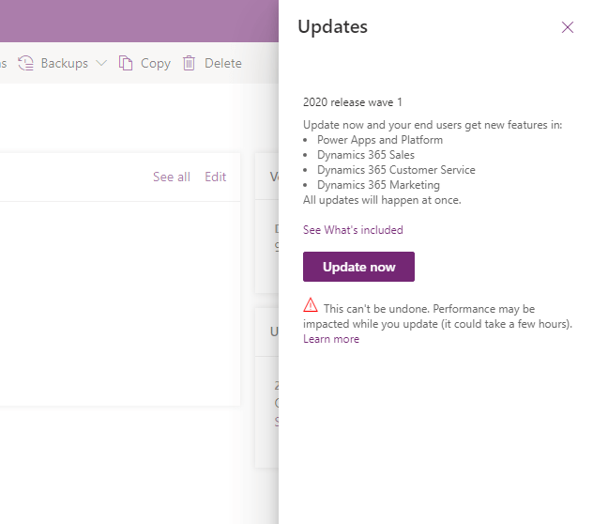Image resolution: width=593 pixels, height=524 pixels.
Task: Follow the Learn more link
Action: [330, 339]
